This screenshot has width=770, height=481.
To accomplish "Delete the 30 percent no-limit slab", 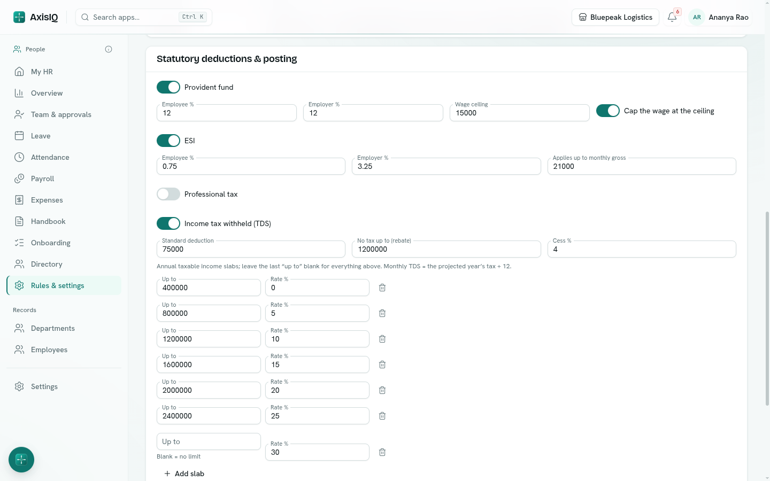I will 382,452.
